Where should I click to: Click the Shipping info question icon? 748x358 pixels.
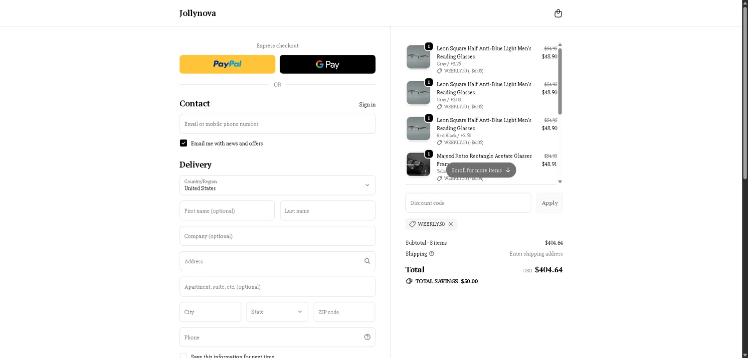432,254
